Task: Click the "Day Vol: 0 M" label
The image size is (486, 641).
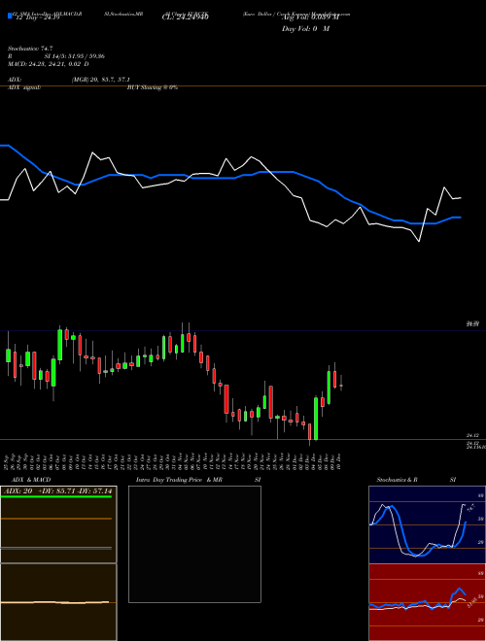Action: coord(305,28)
